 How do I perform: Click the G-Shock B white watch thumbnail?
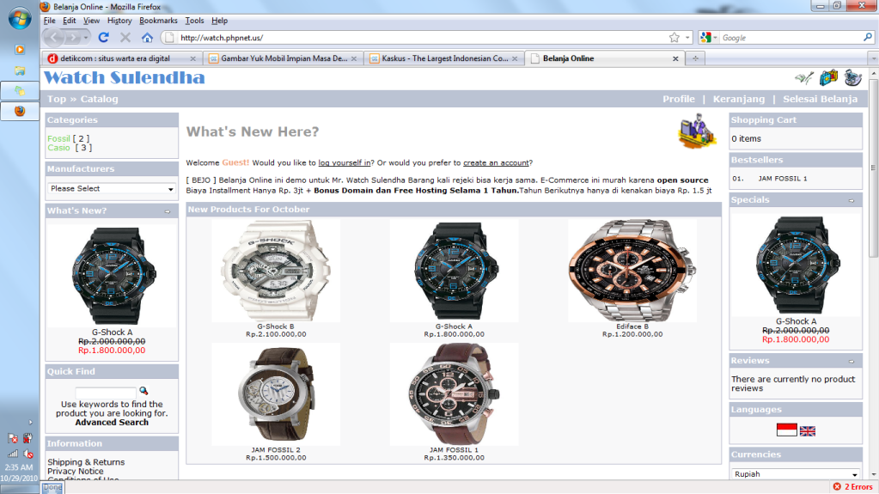click(275, 271)
